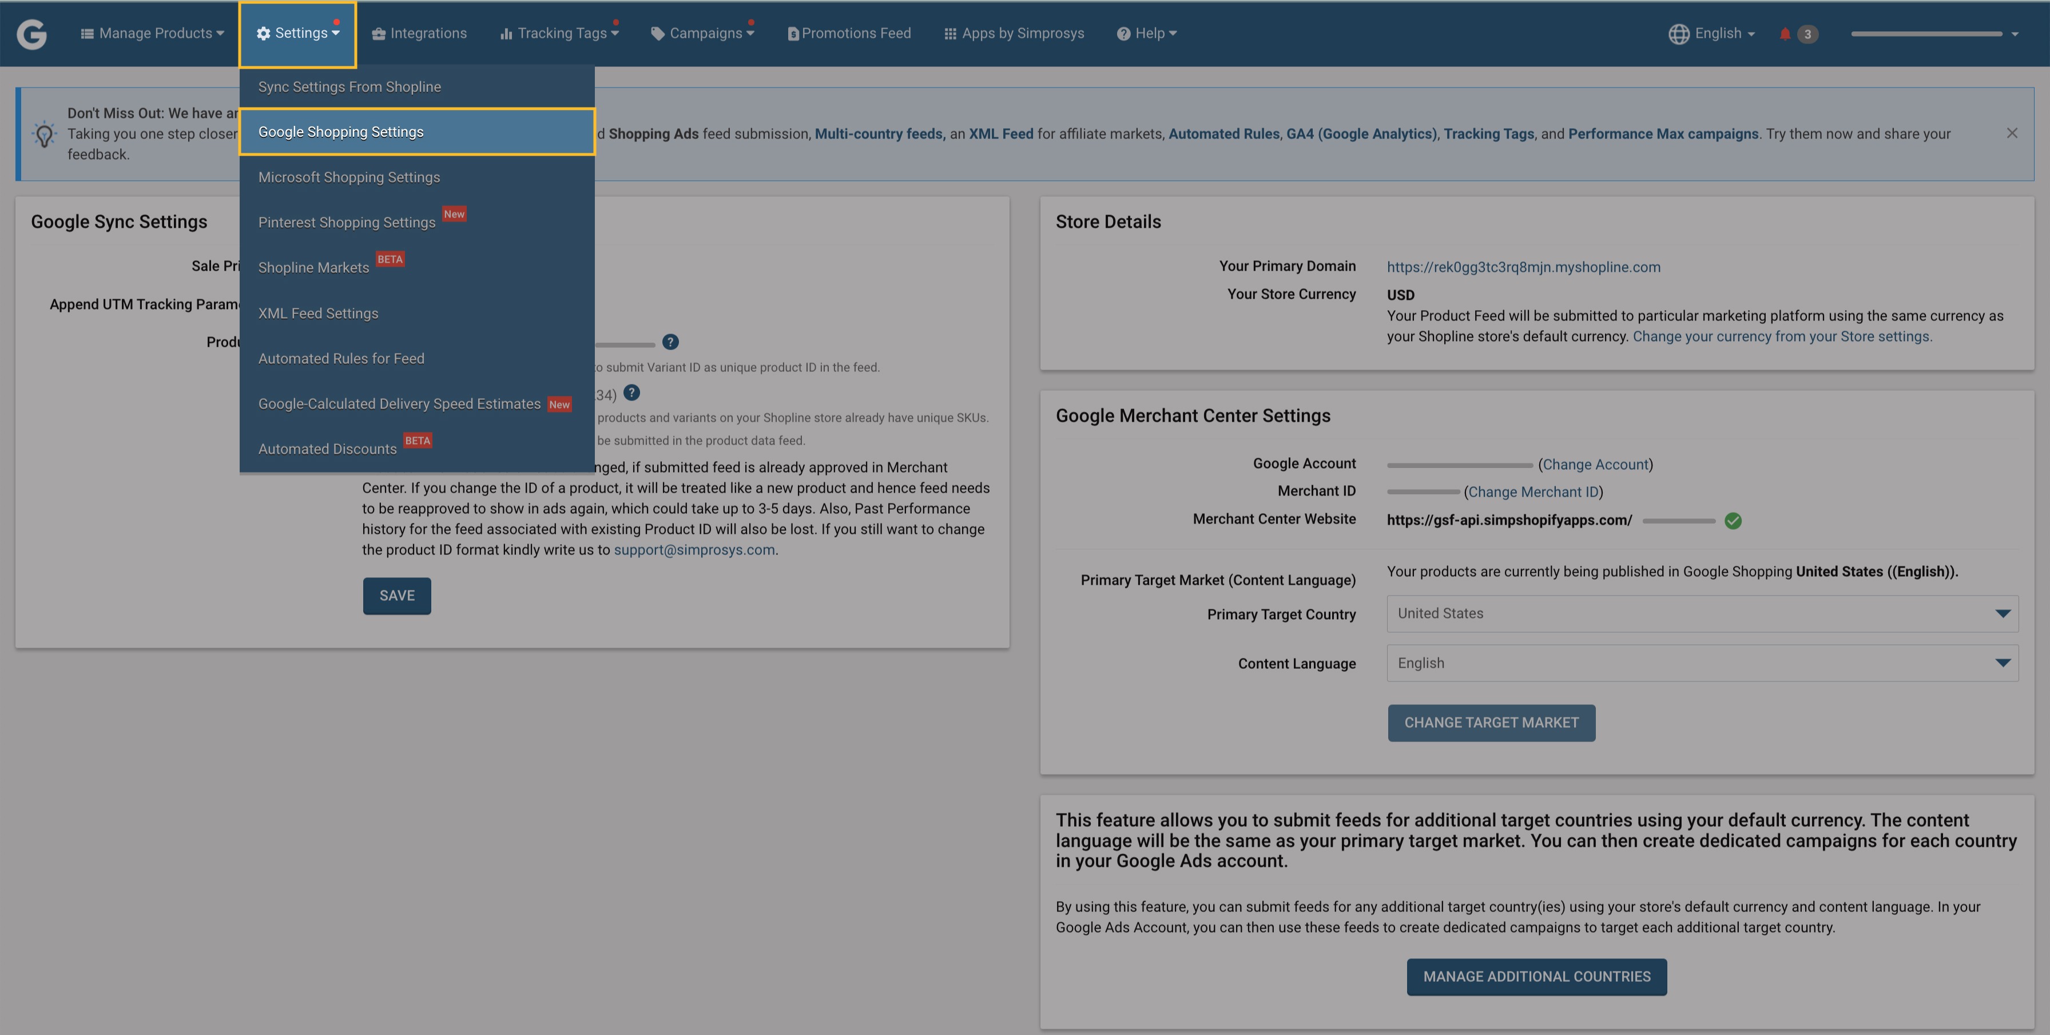Click the Change Account link
Screen dimensions: 2050x1035
(x=1595, y=465)
